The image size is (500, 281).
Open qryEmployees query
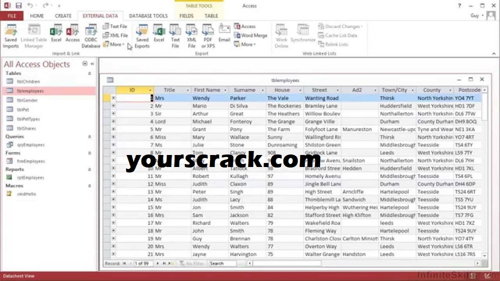(x=30, y=145)
